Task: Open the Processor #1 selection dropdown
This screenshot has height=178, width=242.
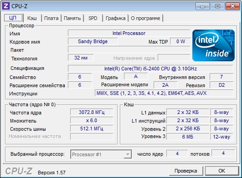Action: tap(101, 154)
